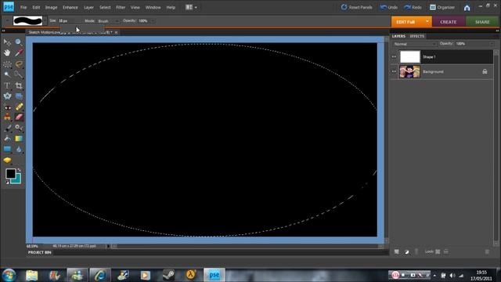Click the background teal color swatch
This screenshot has width=501, height=282.
(x=17, y=180)
